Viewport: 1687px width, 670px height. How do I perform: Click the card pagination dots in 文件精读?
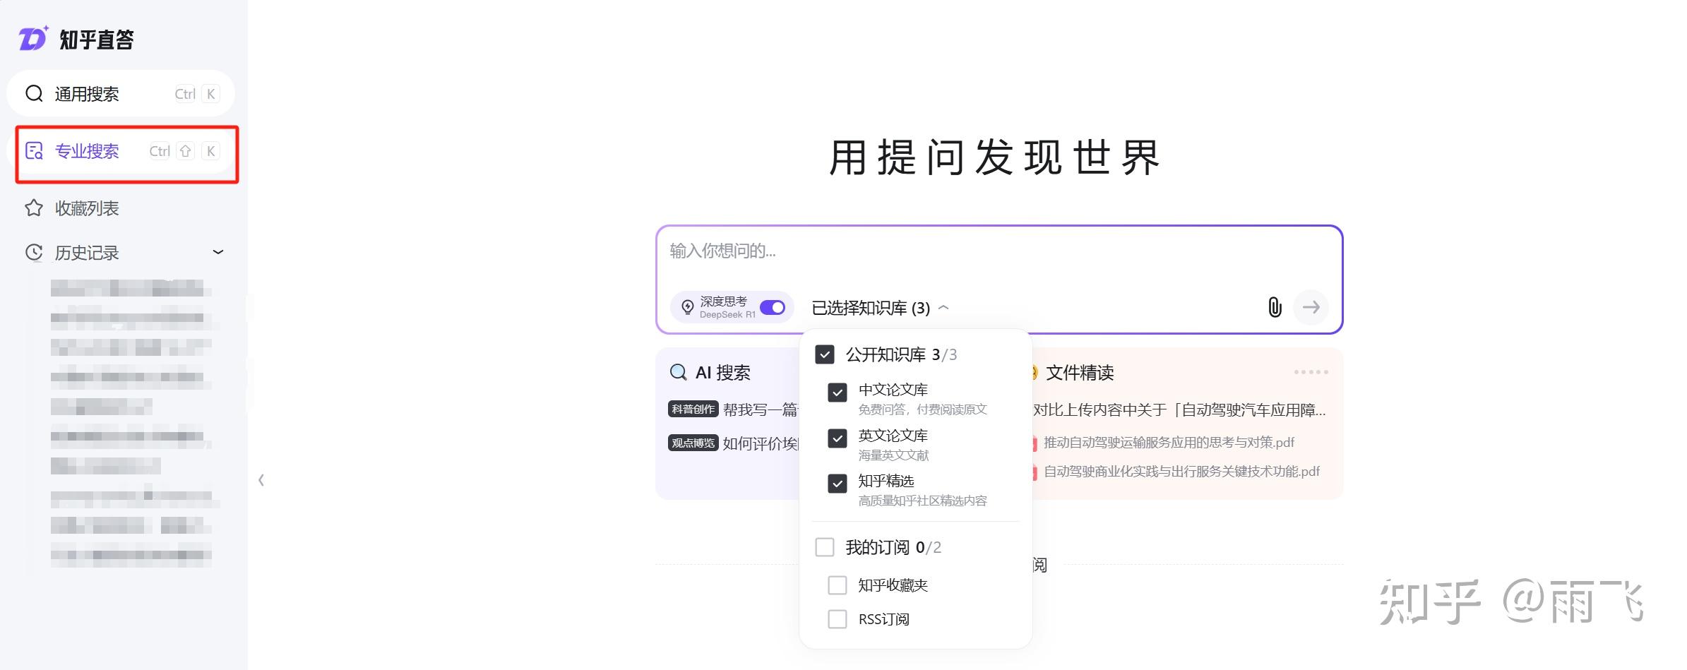pos(1311,372)
